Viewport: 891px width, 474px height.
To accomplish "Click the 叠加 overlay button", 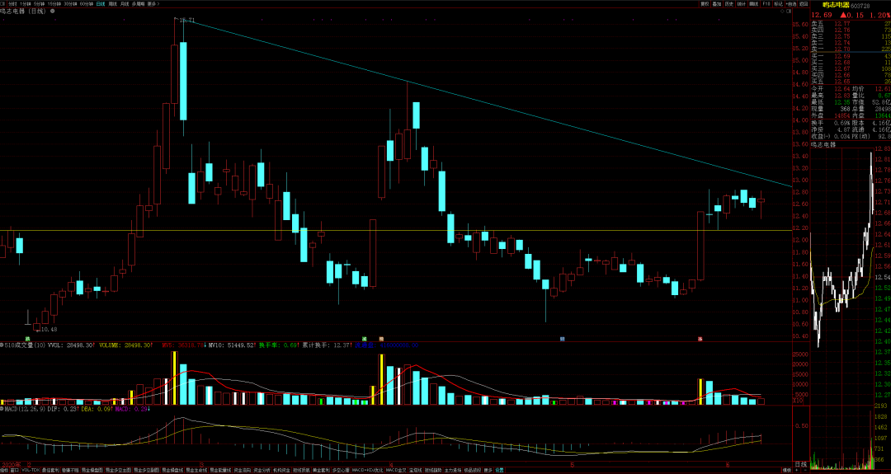I will pyautogui.click(x=717, y=4).
